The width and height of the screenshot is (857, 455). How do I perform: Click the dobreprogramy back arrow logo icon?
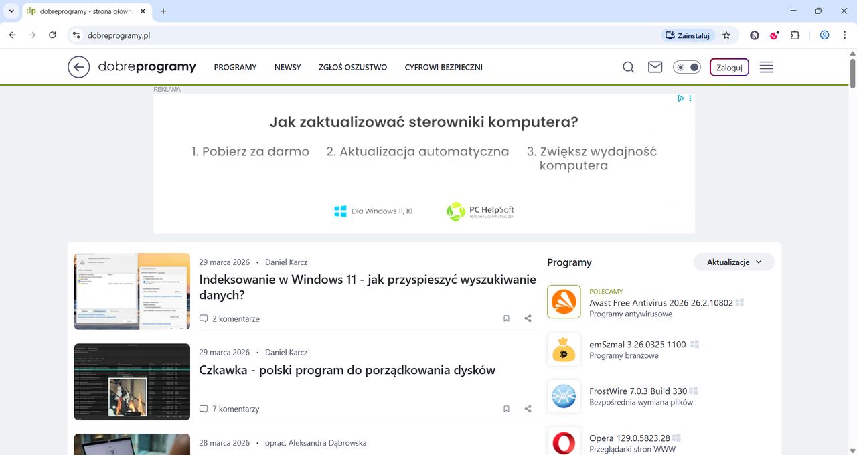pos(78,67)
